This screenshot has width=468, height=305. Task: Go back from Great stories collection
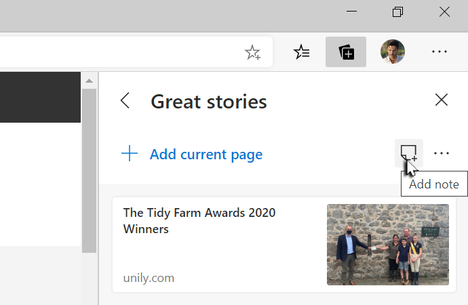click(x=125, y=101)
